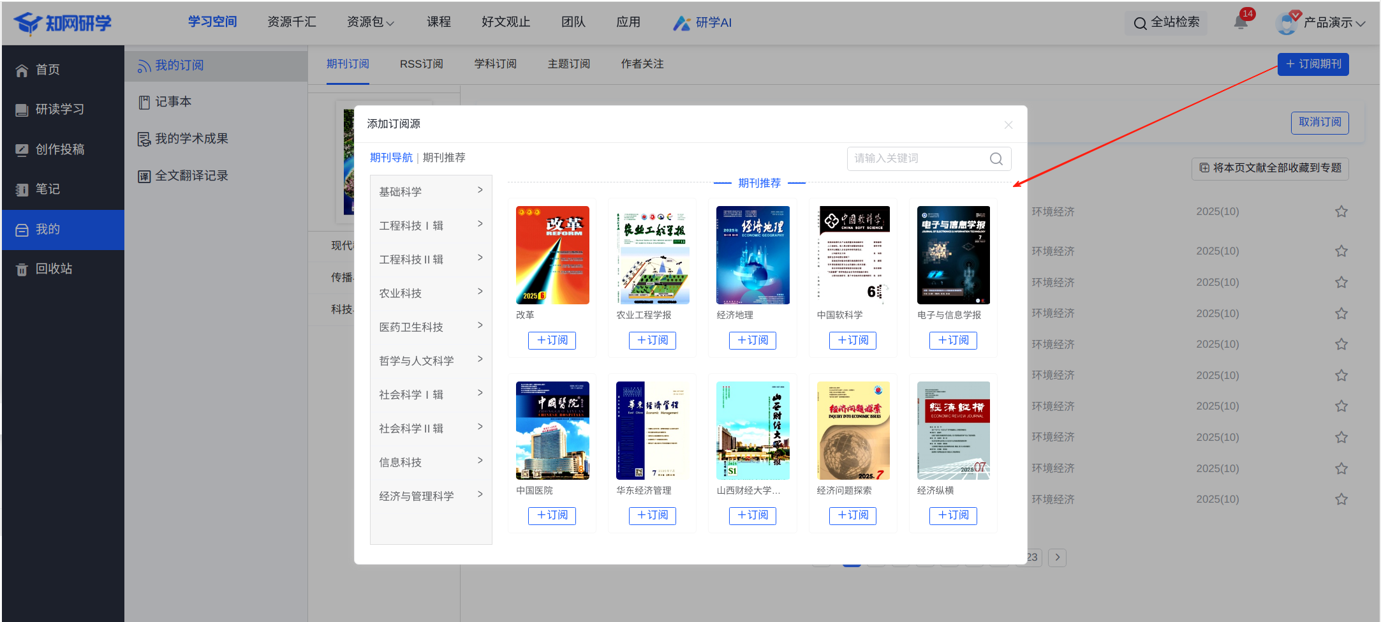Click the 改革 journal cover thumbnail
This screenshot has width=1381, height=622.
click(x=552, y=255)
